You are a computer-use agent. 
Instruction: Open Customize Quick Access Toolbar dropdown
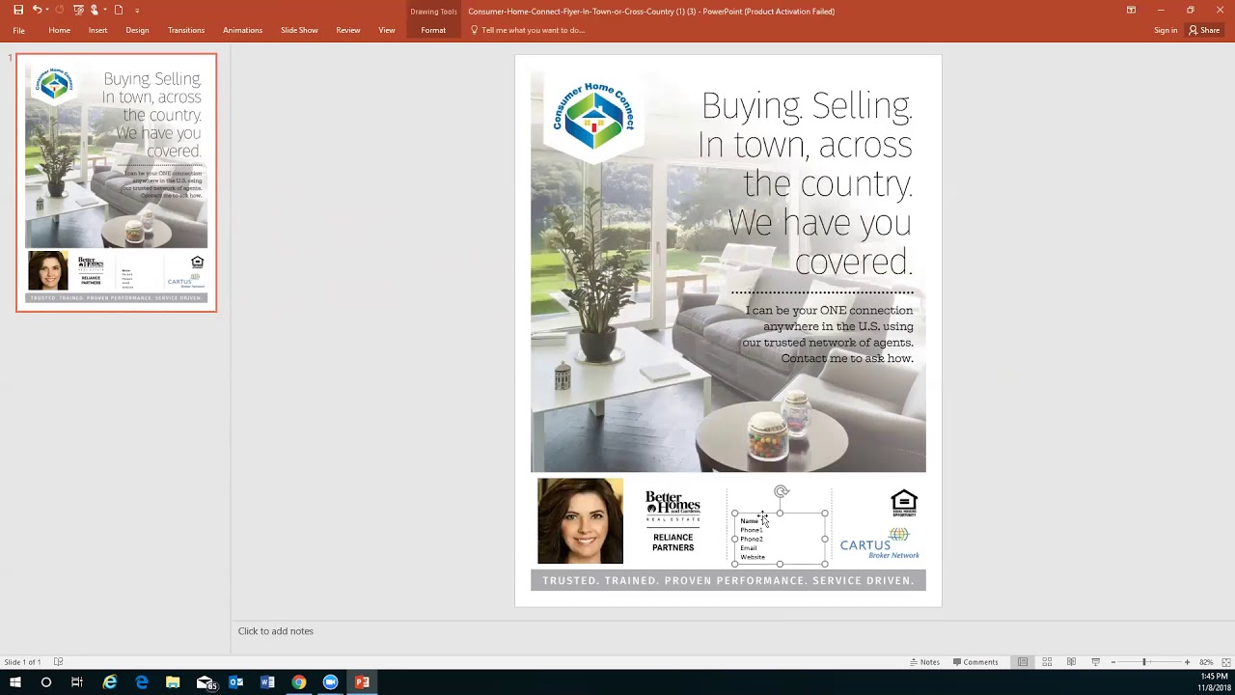[x=137, y=10]
